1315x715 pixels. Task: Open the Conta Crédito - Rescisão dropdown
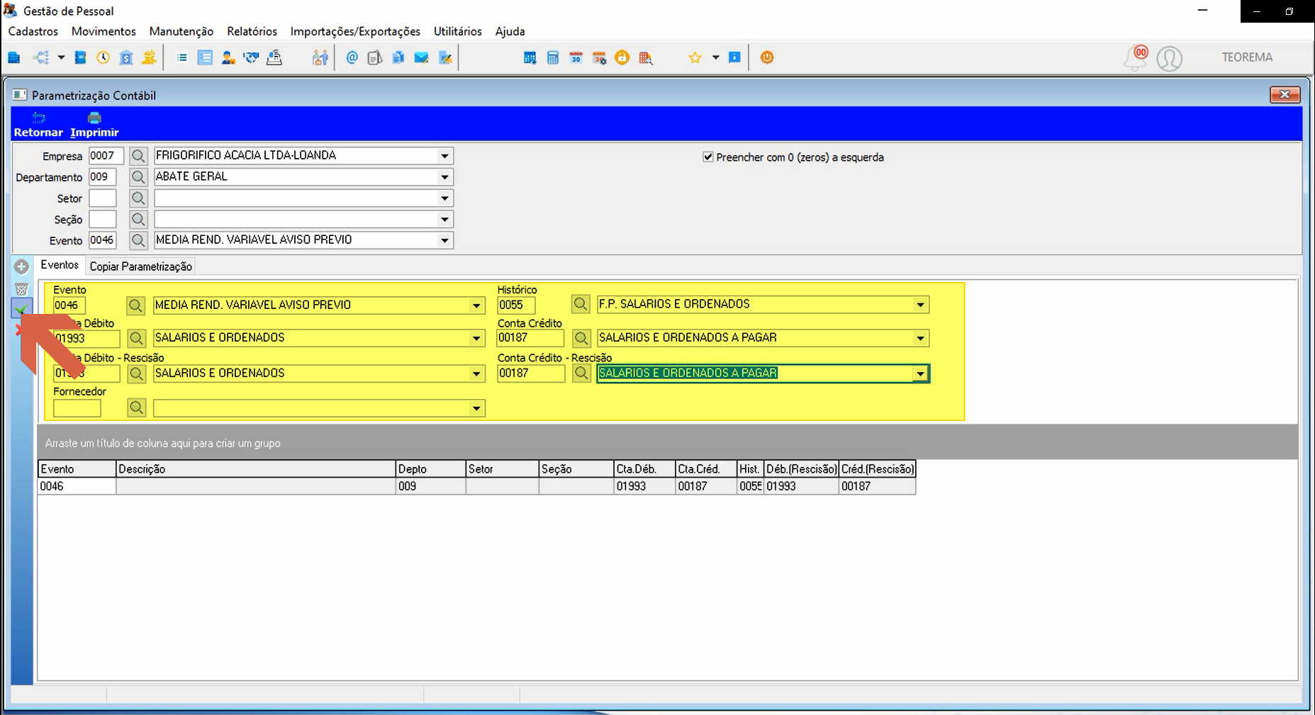pyautogui.click(x=920, y=373)
